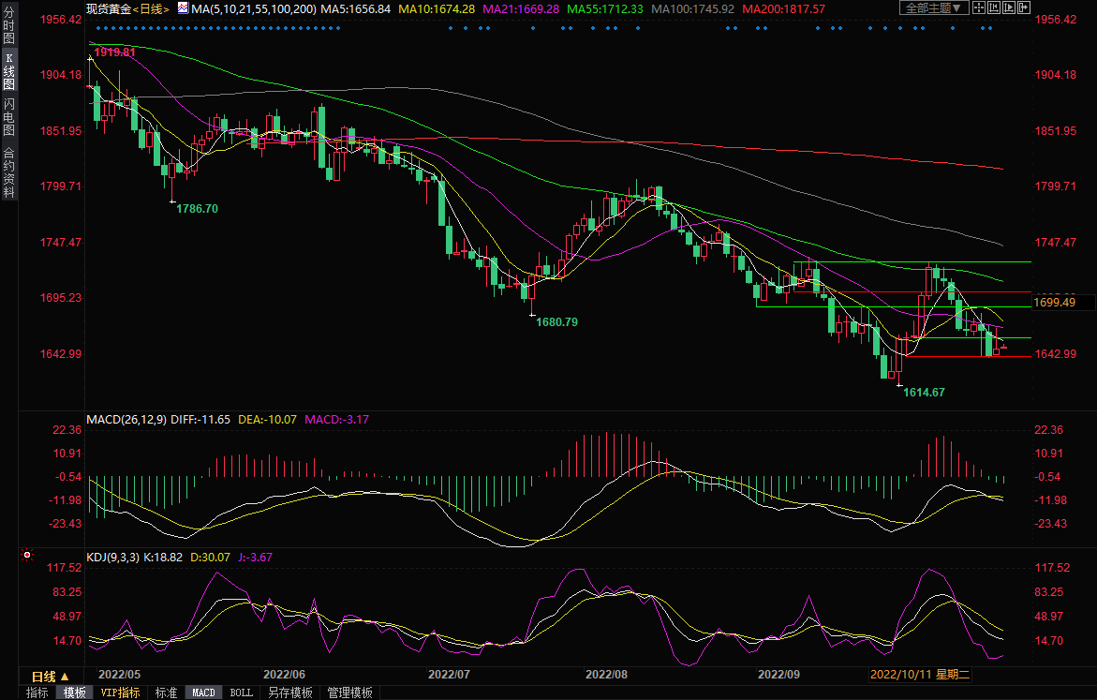Toggle the BOLL indicator template

(x=241, y=693)
